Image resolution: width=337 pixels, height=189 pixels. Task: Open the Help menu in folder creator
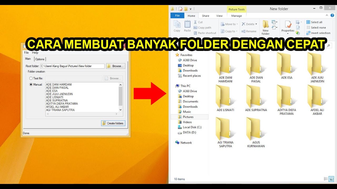click(35, 52)
